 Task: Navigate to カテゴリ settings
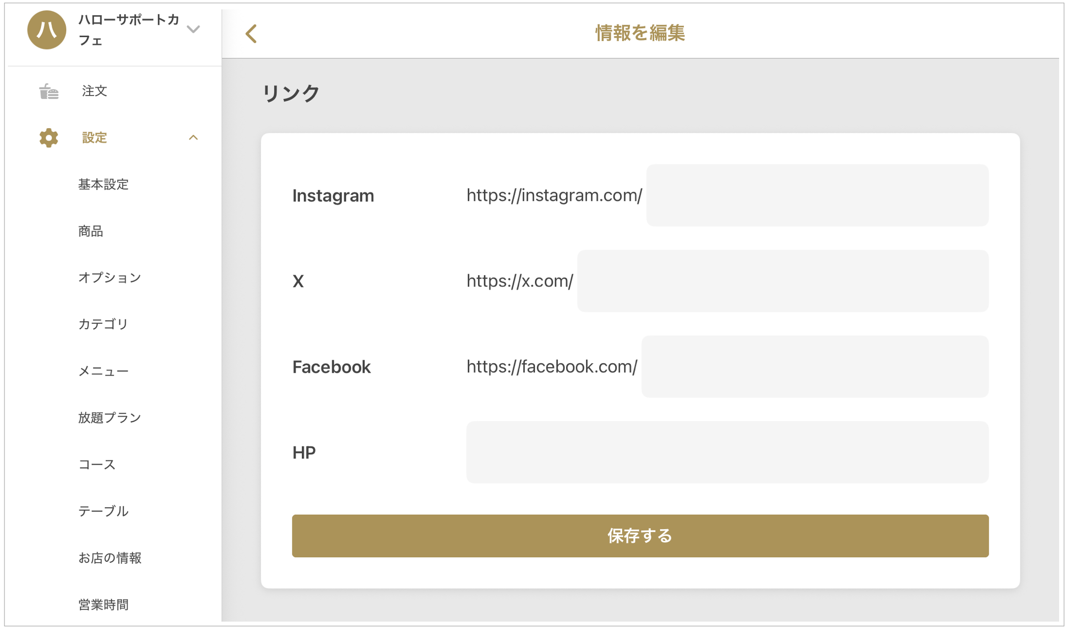[x=103, y=324]
